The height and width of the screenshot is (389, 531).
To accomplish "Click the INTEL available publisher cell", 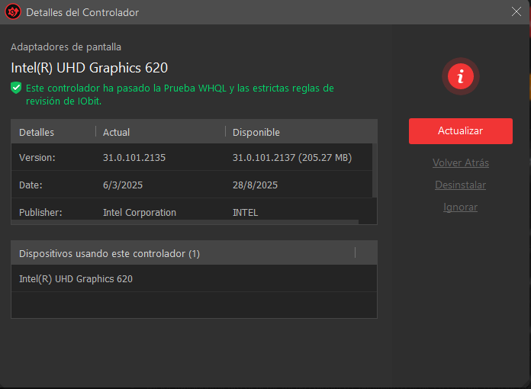I will (x=245, y=213).
